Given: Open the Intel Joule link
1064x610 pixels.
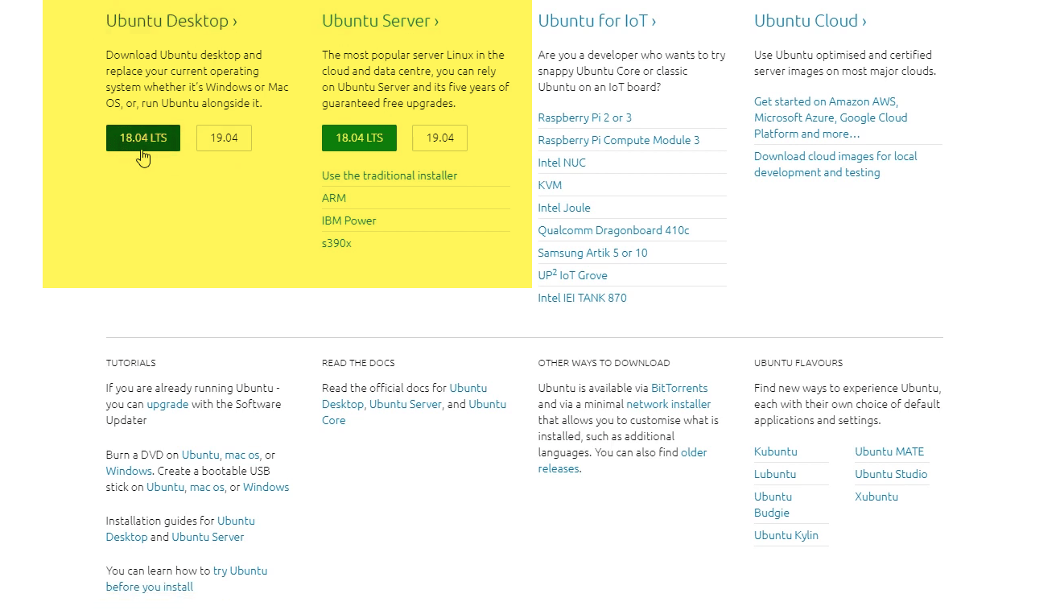Looking at the screenshot, I should pyautogui.click(x=564, y=208).
